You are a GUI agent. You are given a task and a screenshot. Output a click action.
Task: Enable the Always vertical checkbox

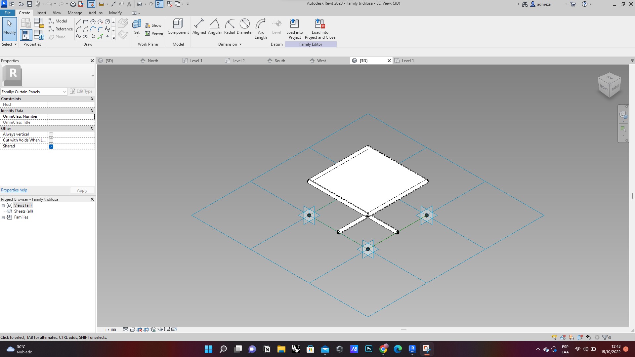[51, 135]
